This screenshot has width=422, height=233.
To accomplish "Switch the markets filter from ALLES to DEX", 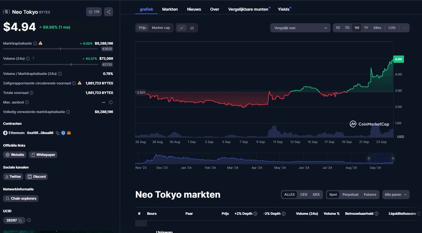I will pyautogui.click(x=316, y=194).
